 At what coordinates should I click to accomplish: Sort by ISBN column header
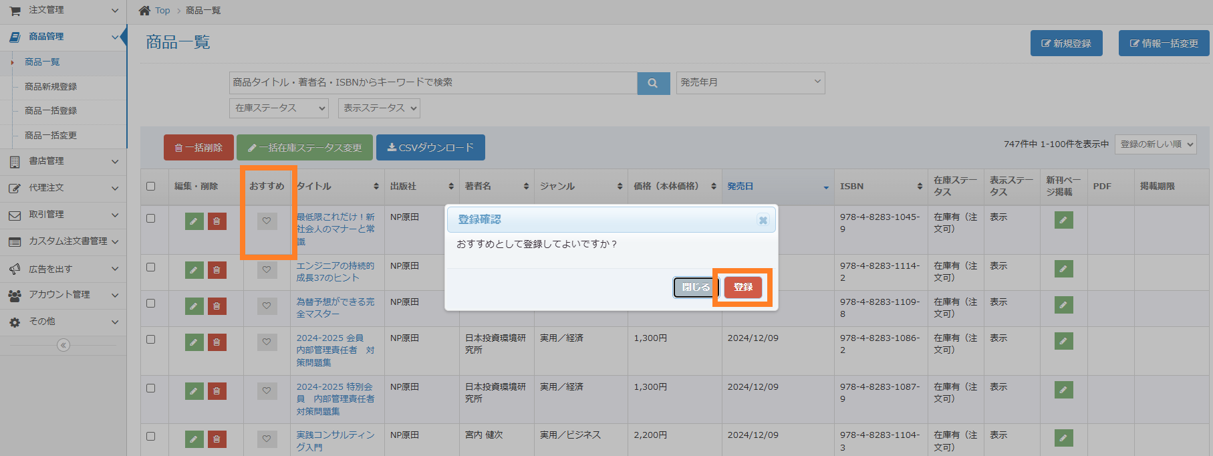(x=881, y=186)
